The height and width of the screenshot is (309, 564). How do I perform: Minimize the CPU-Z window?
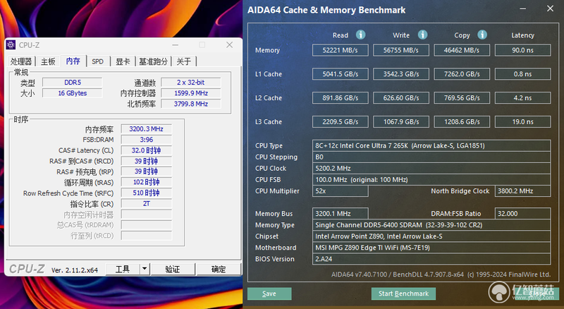pyautogui.click(x=175, y=45)
